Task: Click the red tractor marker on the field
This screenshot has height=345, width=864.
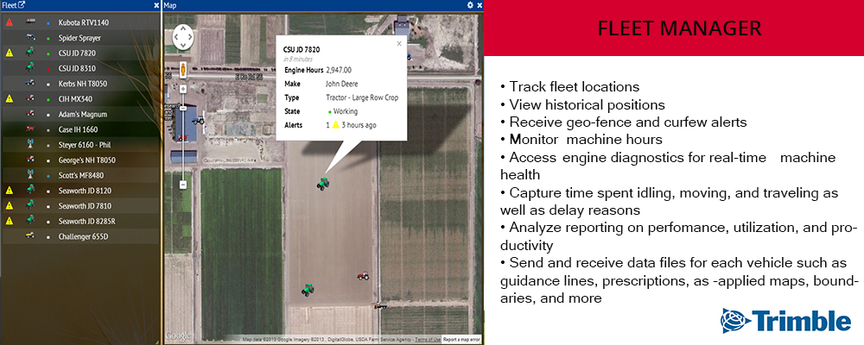Action: 363,277
